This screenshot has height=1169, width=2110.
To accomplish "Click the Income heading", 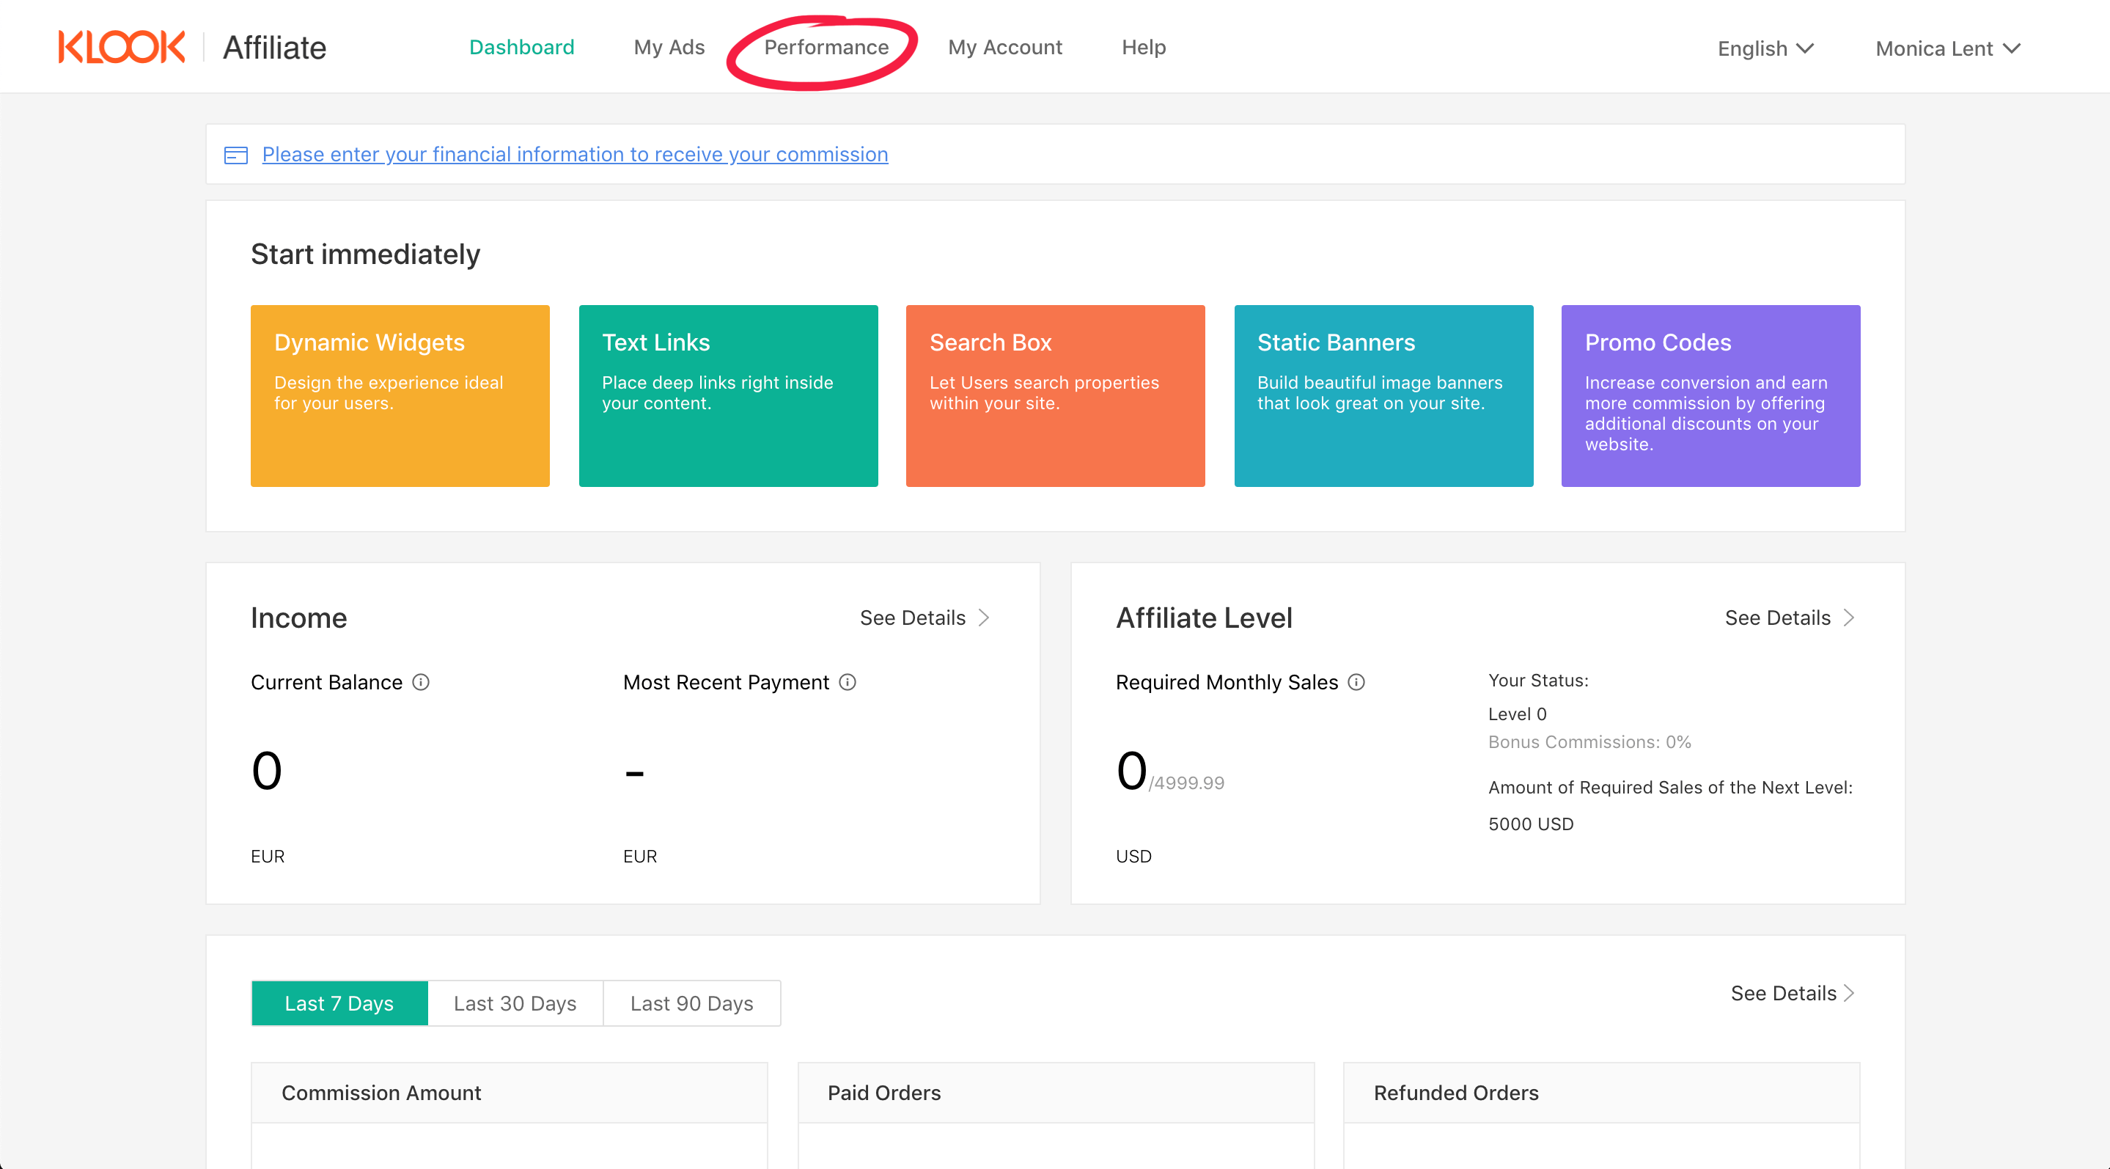I will click(x=299, y=618).
